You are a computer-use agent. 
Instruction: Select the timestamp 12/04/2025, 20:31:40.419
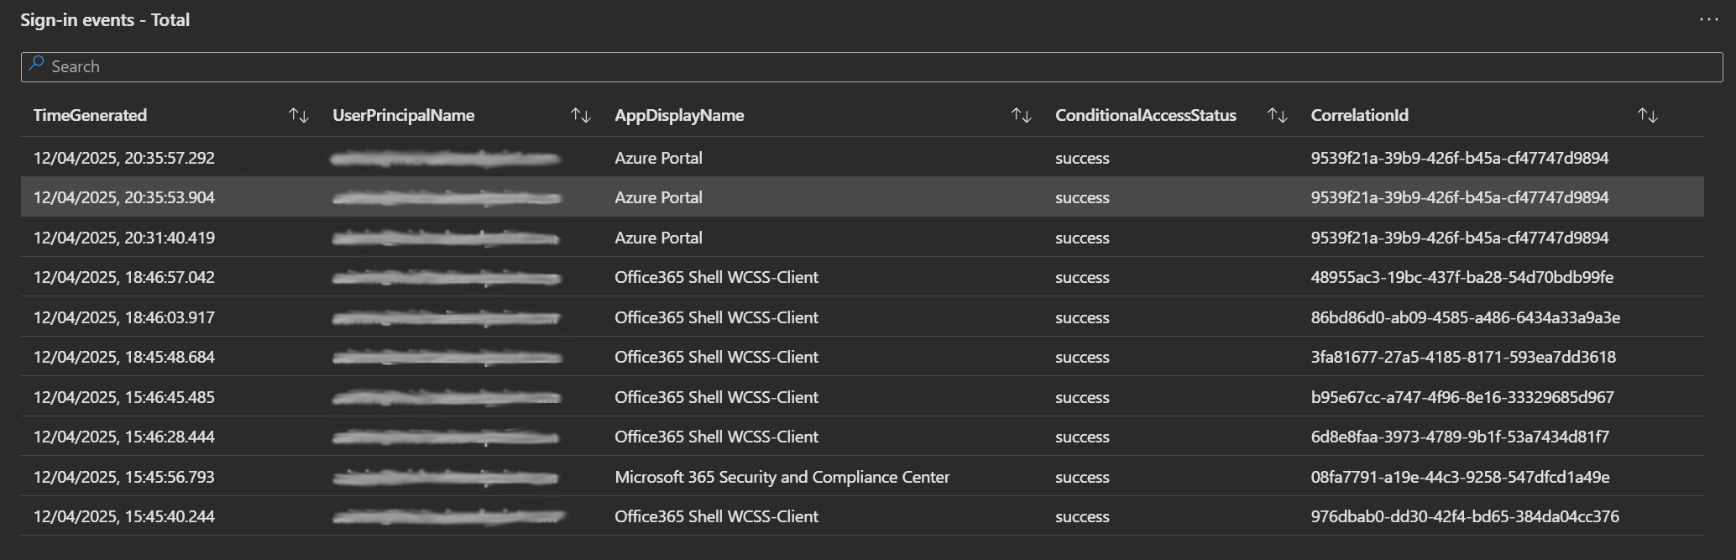click(124, 238)
